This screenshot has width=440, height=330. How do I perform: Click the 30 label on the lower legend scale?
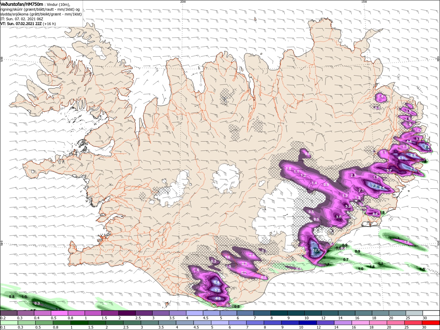click(x=425, y=328)
